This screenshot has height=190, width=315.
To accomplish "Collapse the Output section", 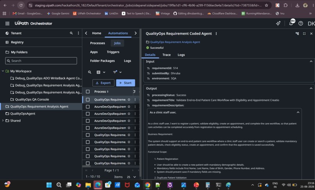I will pyautogui.click(x=311, y=88).
